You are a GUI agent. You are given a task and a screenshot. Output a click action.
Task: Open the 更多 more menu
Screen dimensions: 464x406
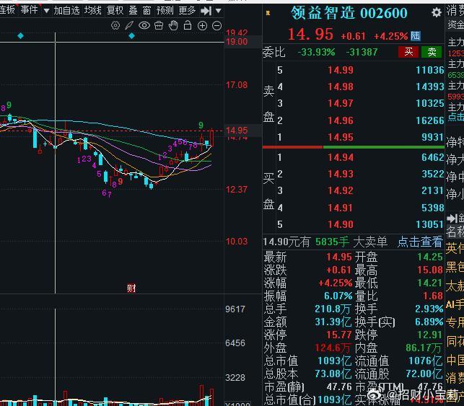click(187, 11)
